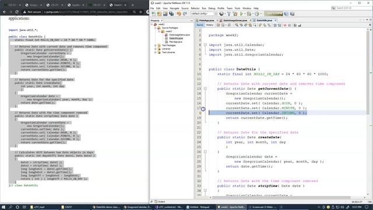
Task: Click the start macro recording red icon
Action: pyautogui.click(x=285, y=25)
